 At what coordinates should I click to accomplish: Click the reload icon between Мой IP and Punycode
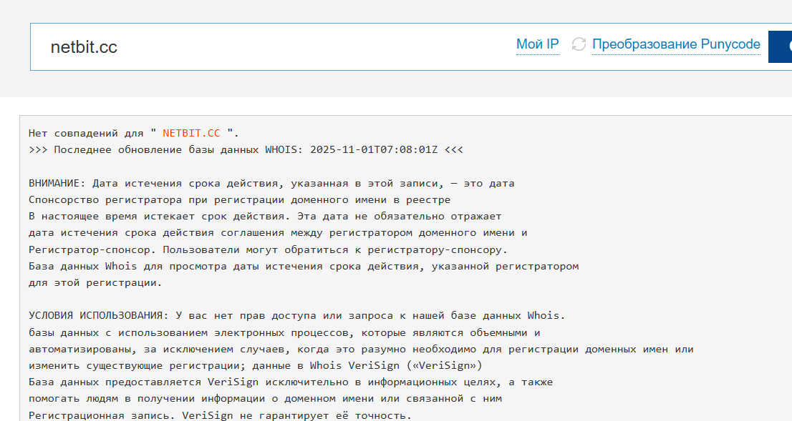[577, 44]
